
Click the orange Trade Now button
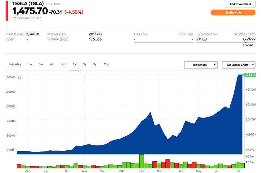[x=233, y=12]
